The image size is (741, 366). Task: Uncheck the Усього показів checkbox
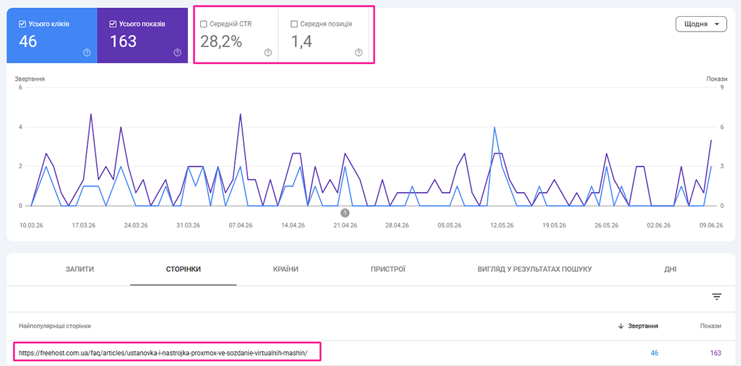tap(112, 24)
